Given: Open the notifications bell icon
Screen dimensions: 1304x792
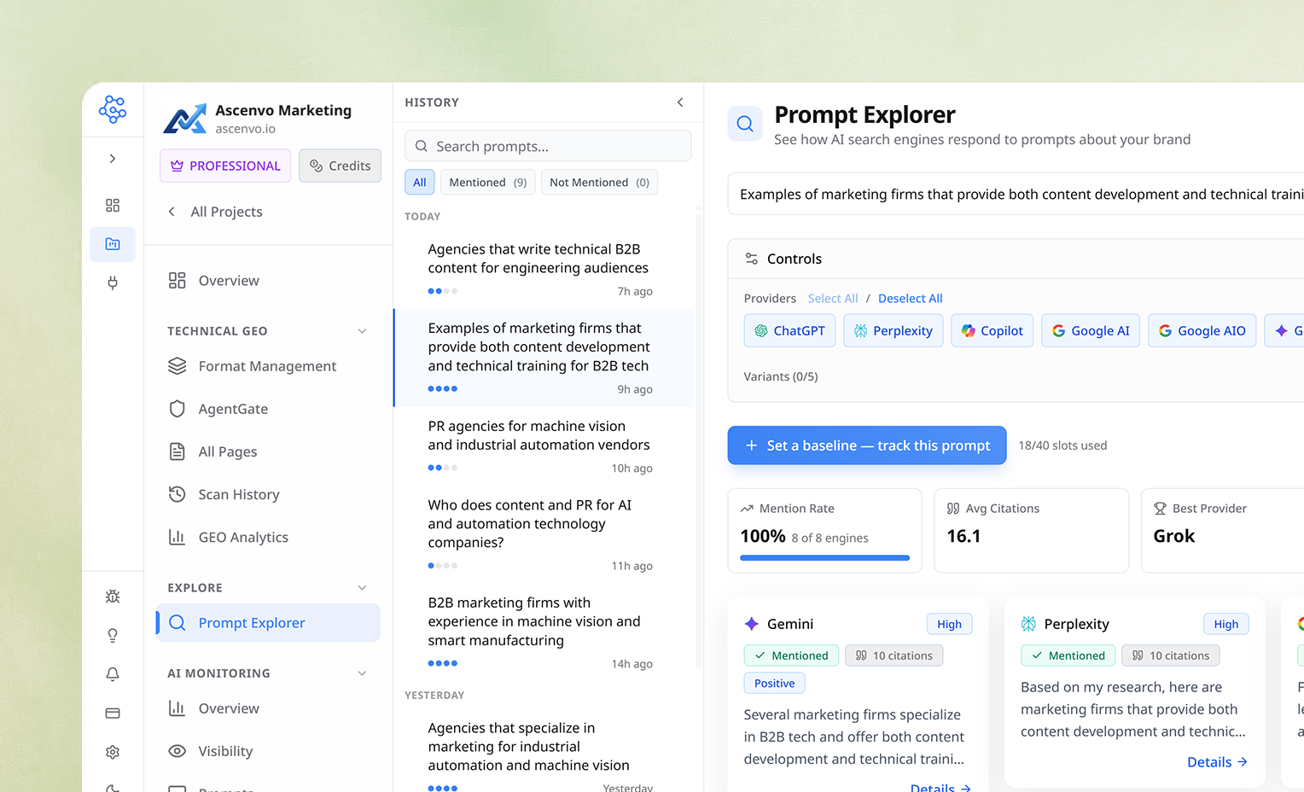Looking at the screenshot, I should pos(113,674).
